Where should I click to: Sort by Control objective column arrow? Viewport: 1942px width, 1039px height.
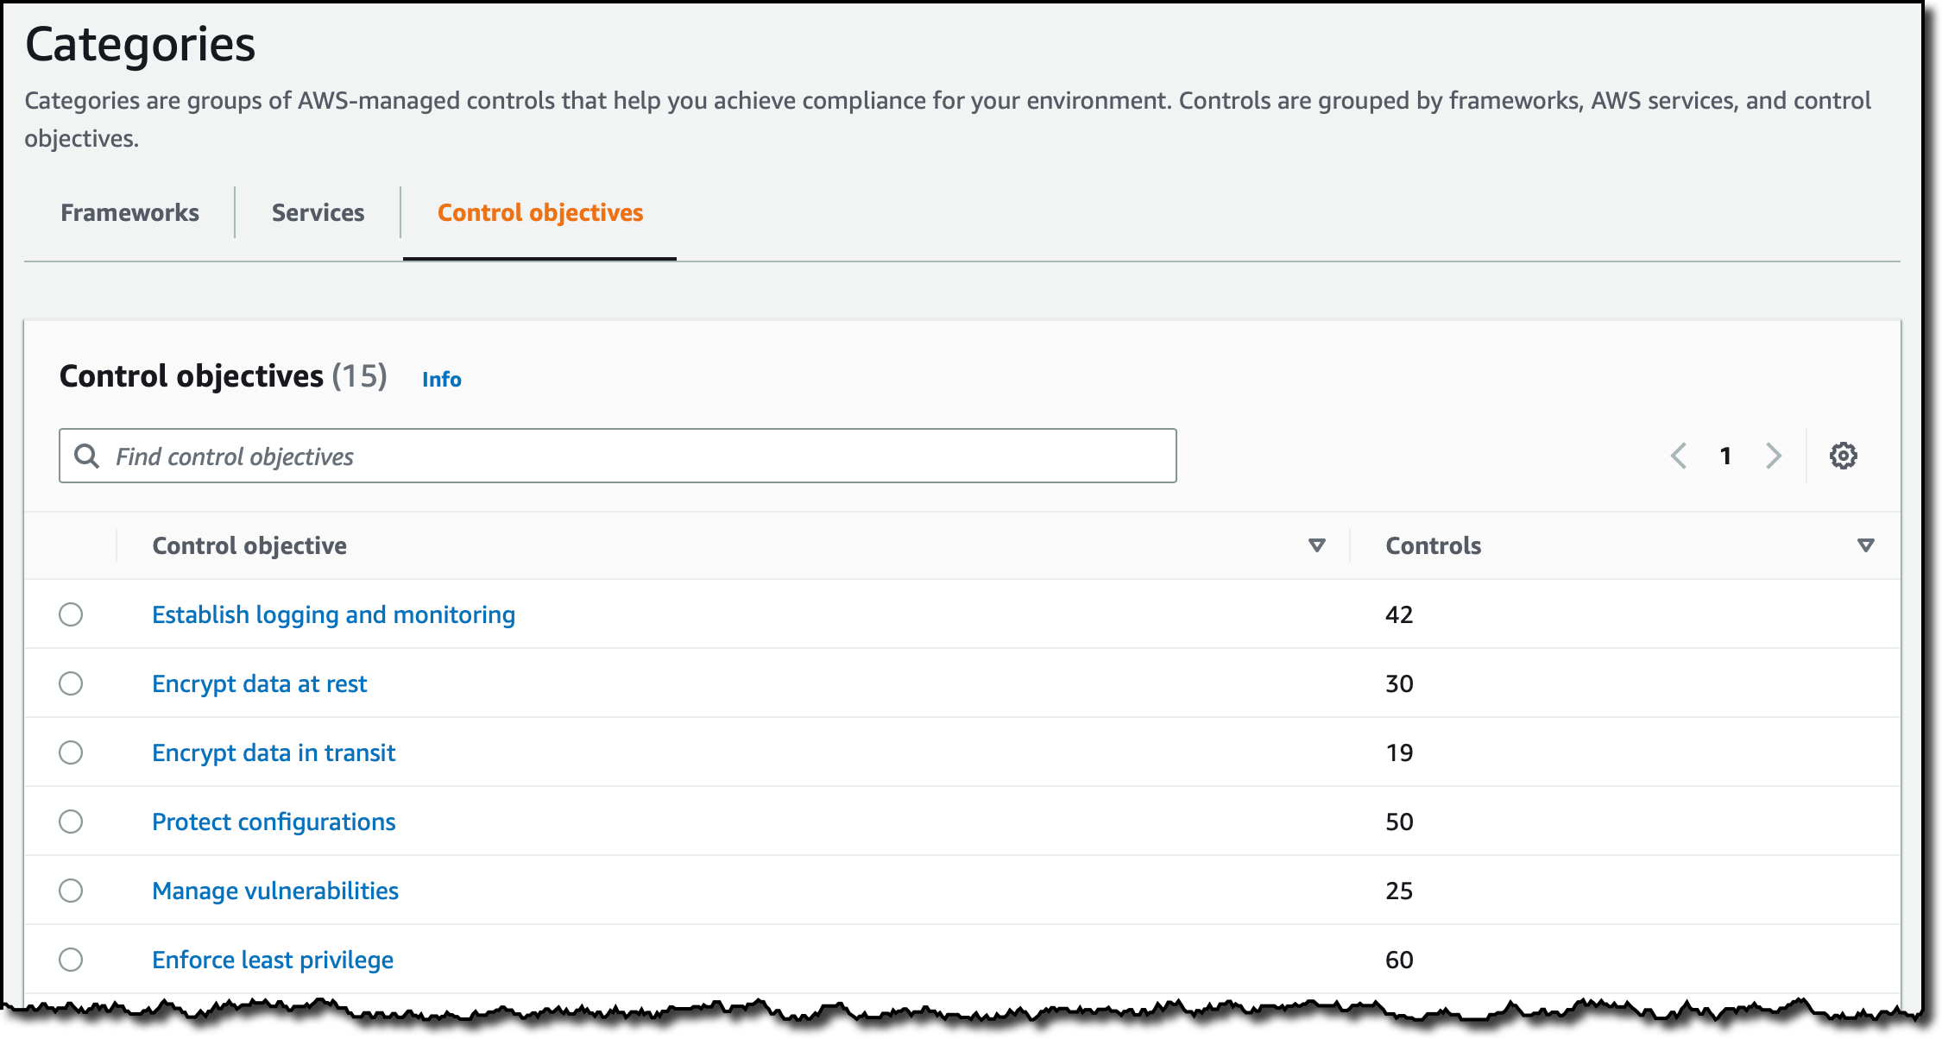(x=1316, y=545)
